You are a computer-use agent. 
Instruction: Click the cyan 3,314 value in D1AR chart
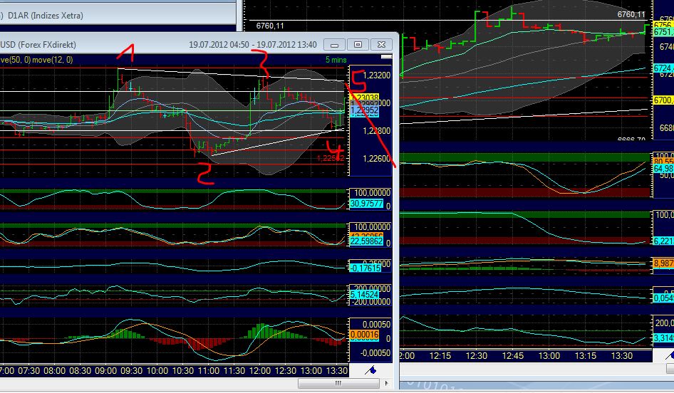[x=663, y=338]
